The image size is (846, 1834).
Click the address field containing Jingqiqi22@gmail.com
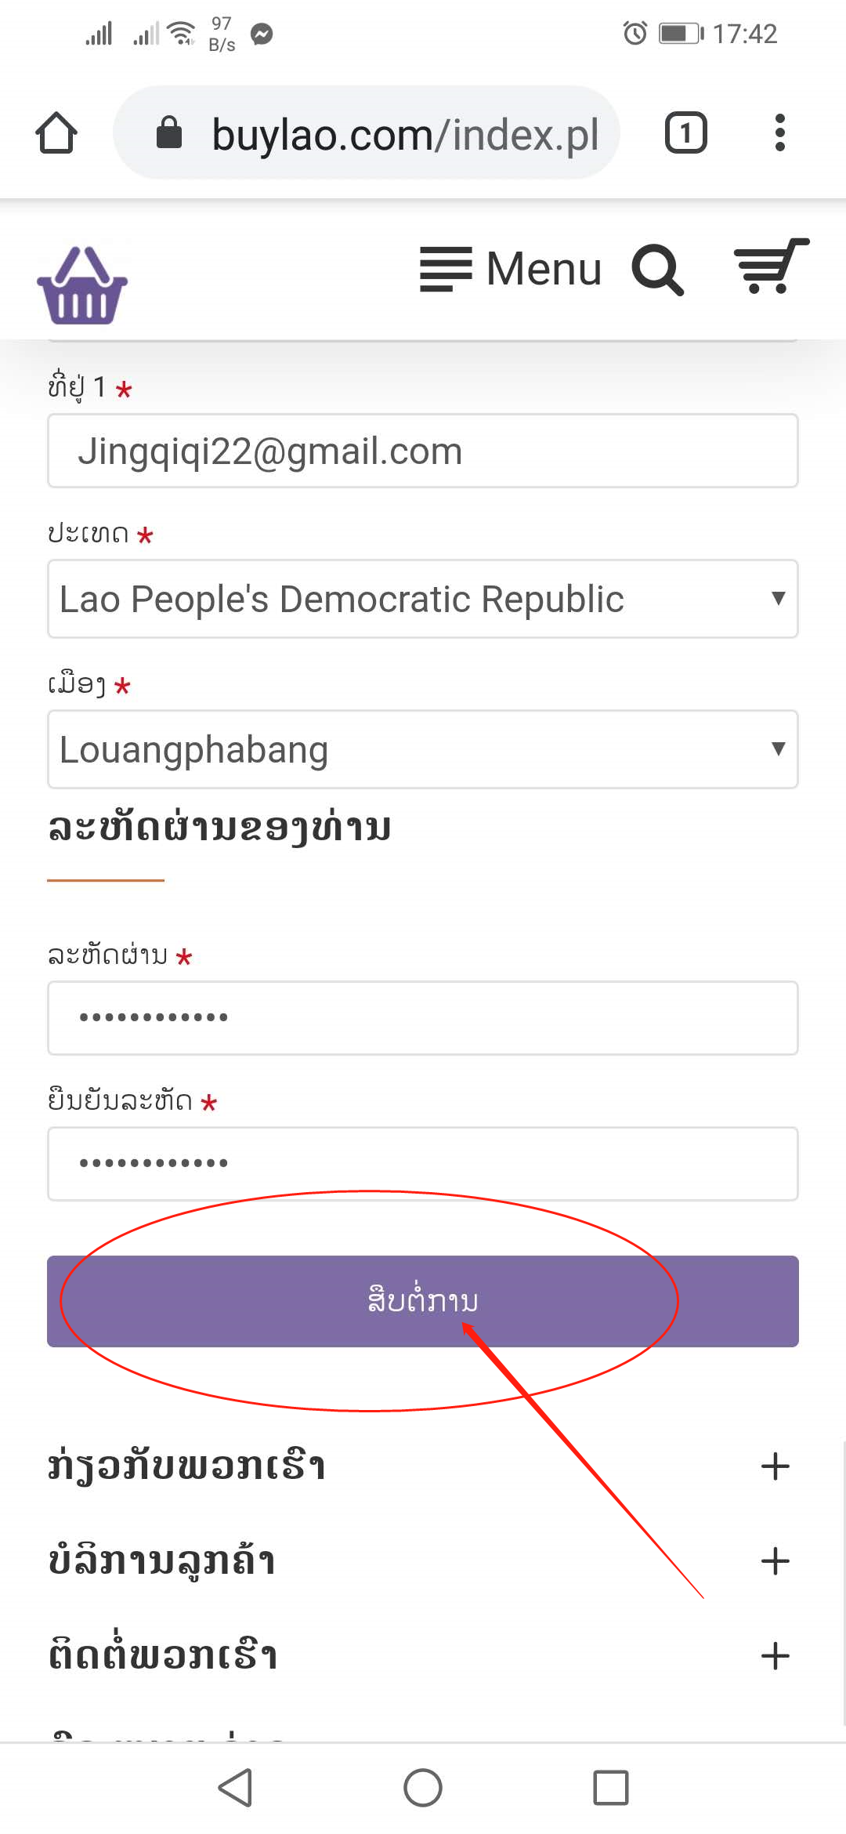coord(423,451)
